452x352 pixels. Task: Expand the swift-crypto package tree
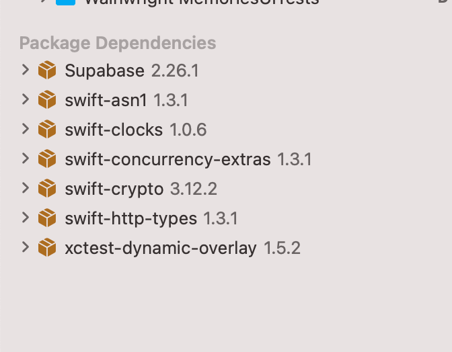(26, 189)
